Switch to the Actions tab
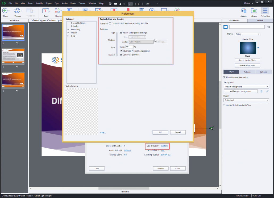Image resolution: width=274 pixels, height=198 pixels. [247, 72]
